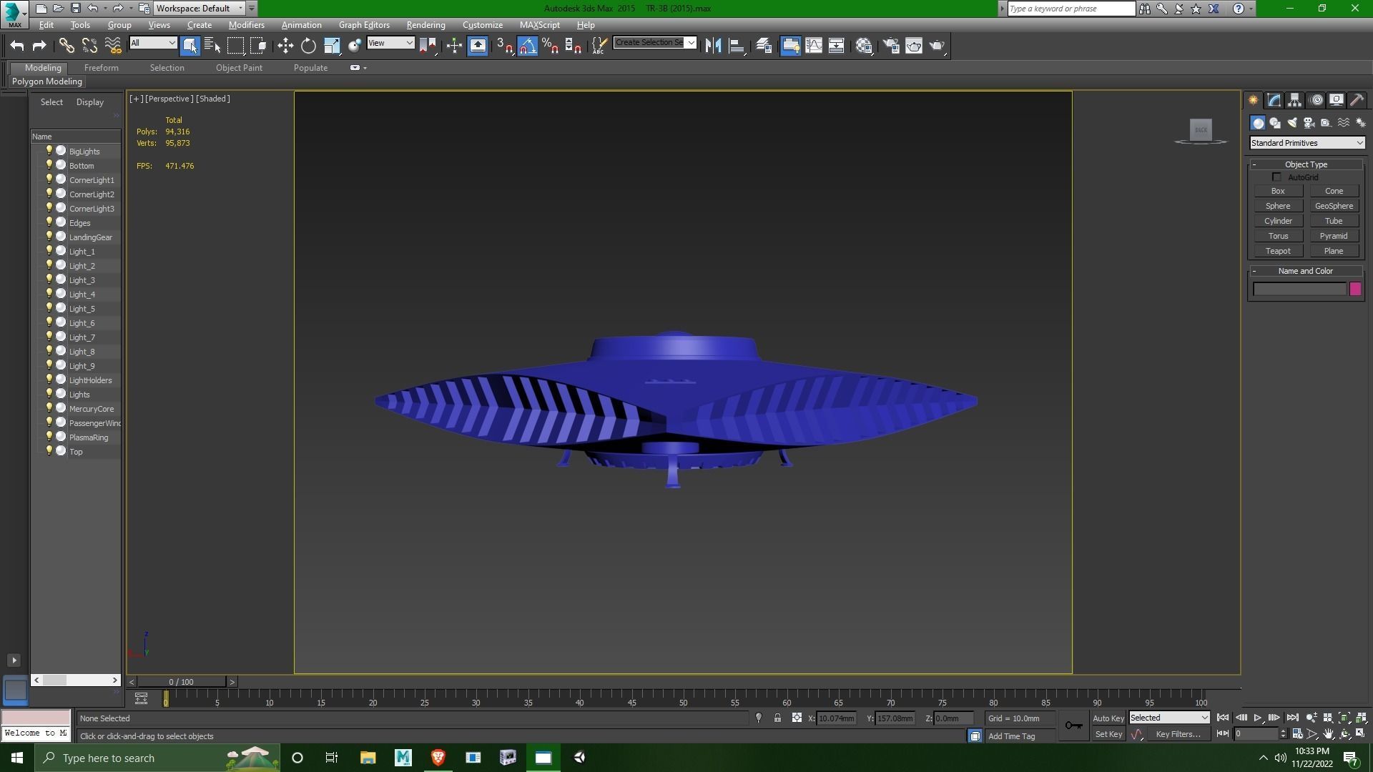
Task: Switch to the Object Paint tab
Action: (239, 68)
